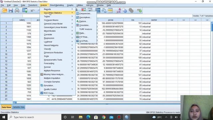
Task: Choose Frequencies from the submenu
Action: (x=86, y=13)
